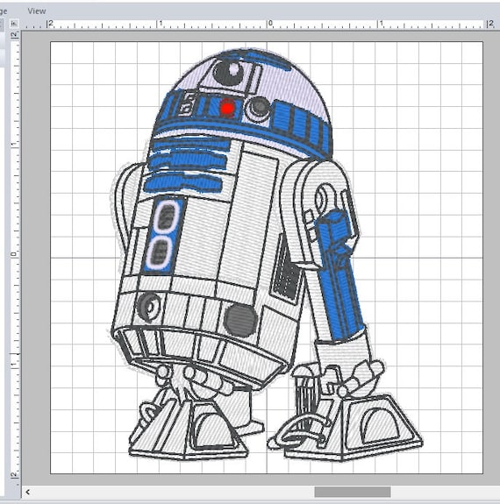
Task: Click the horizontal scrollbar thumb
Action: click(x=353, y=492)
